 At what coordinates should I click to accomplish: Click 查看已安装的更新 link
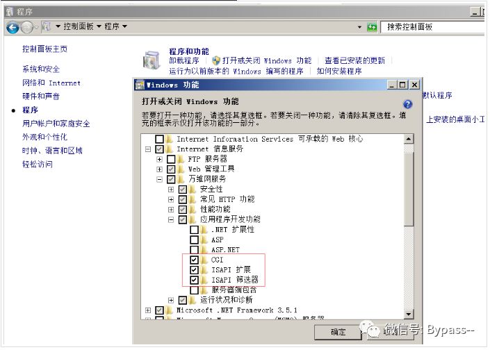click(354, 60)
